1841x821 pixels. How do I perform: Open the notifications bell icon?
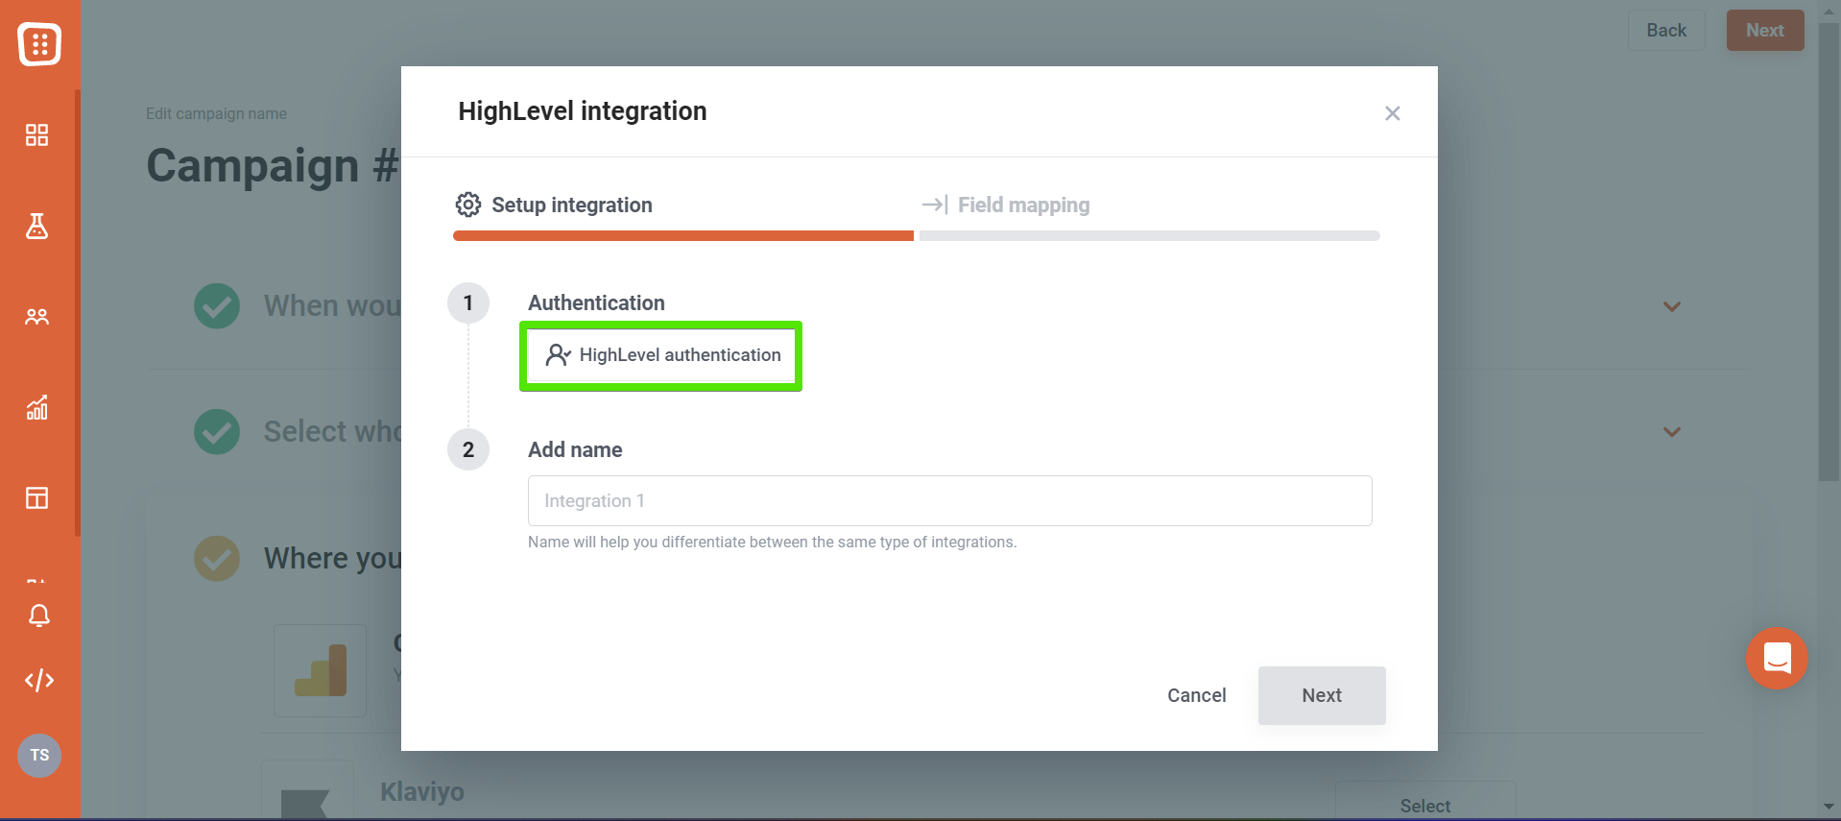(39, 616)
